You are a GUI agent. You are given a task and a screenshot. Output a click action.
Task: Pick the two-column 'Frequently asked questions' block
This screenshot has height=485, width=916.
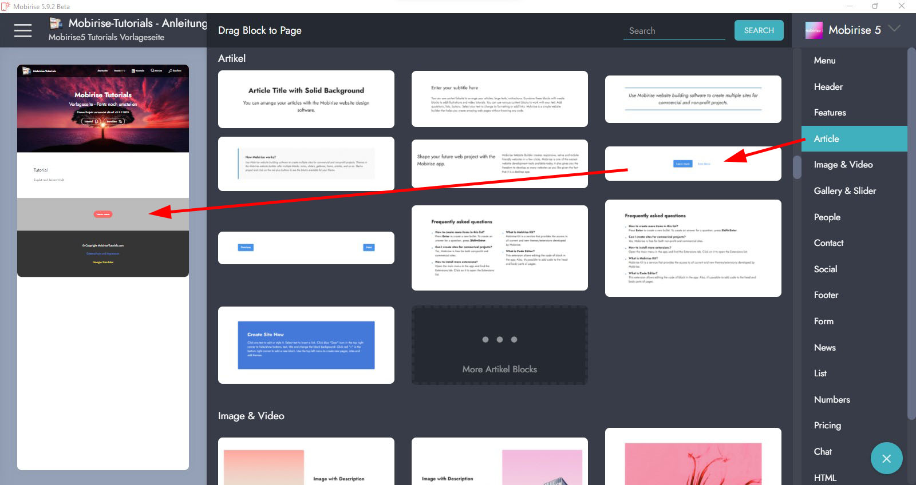(x=500, y=248)
